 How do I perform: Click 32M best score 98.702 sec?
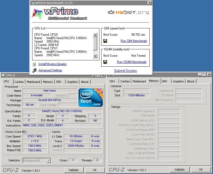138,35
